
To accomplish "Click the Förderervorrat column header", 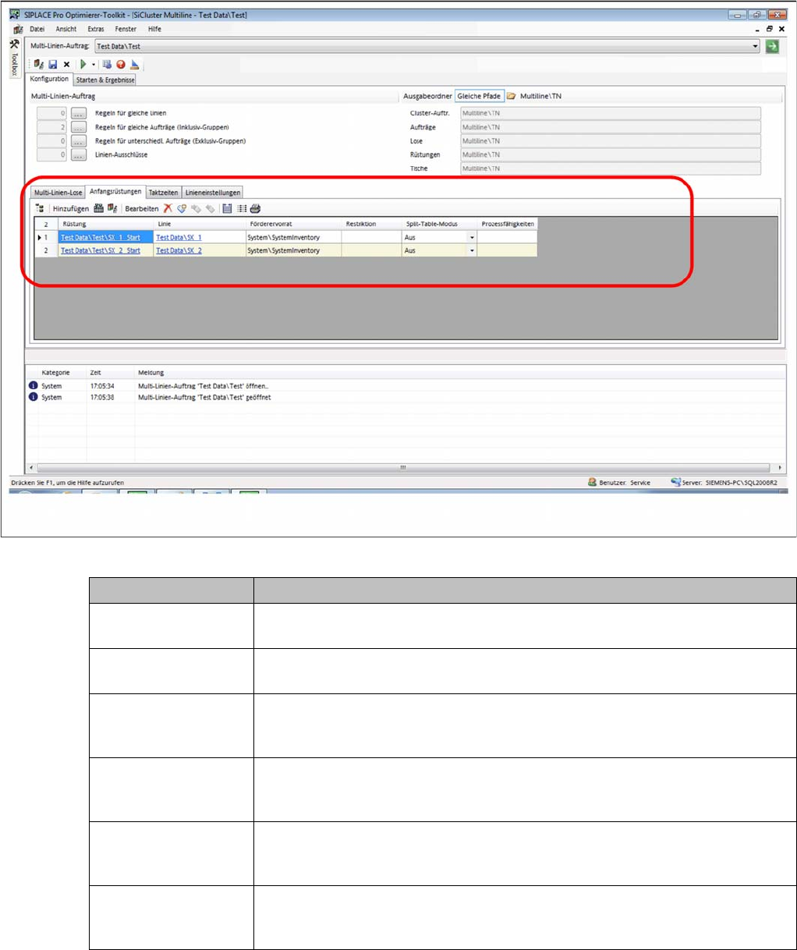I will click(x=293, y=224).
